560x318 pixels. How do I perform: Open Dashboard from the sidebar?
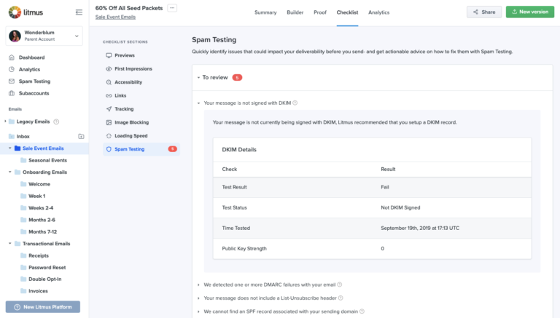click(x=32, y=57)
